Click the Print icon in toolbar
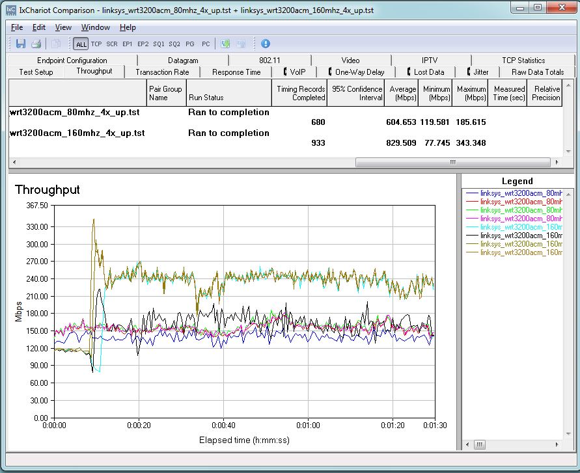 click(x=36, y=44)
